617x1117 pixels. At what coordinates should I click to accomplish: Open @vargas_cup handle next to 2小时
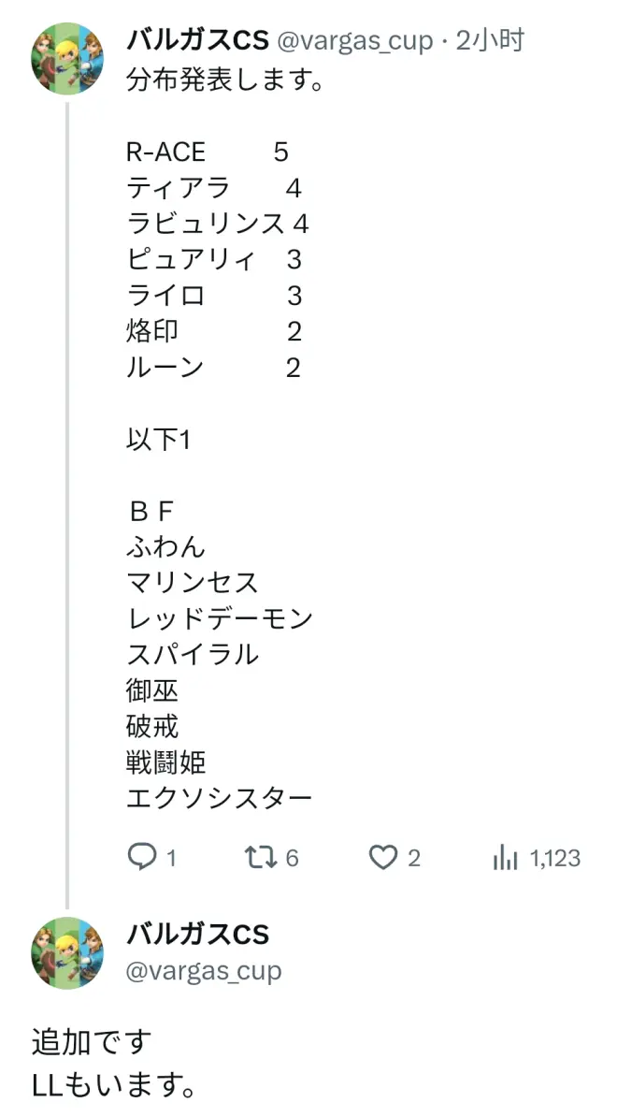click(355, 40)
